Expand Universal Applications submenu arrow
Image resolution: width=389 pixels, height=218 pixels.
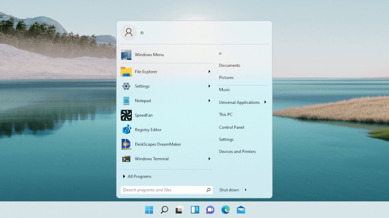coord(265,102)
